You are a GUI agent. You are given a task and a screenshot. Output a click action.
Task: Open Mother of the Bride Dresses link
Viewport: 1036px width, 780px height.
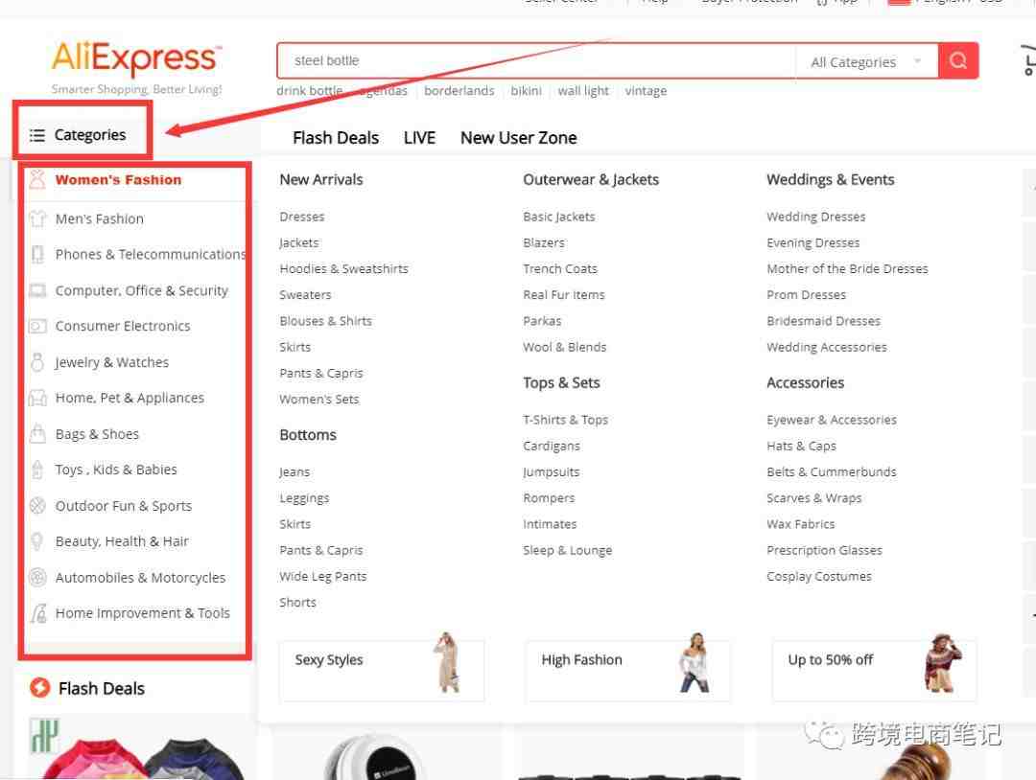847,268
